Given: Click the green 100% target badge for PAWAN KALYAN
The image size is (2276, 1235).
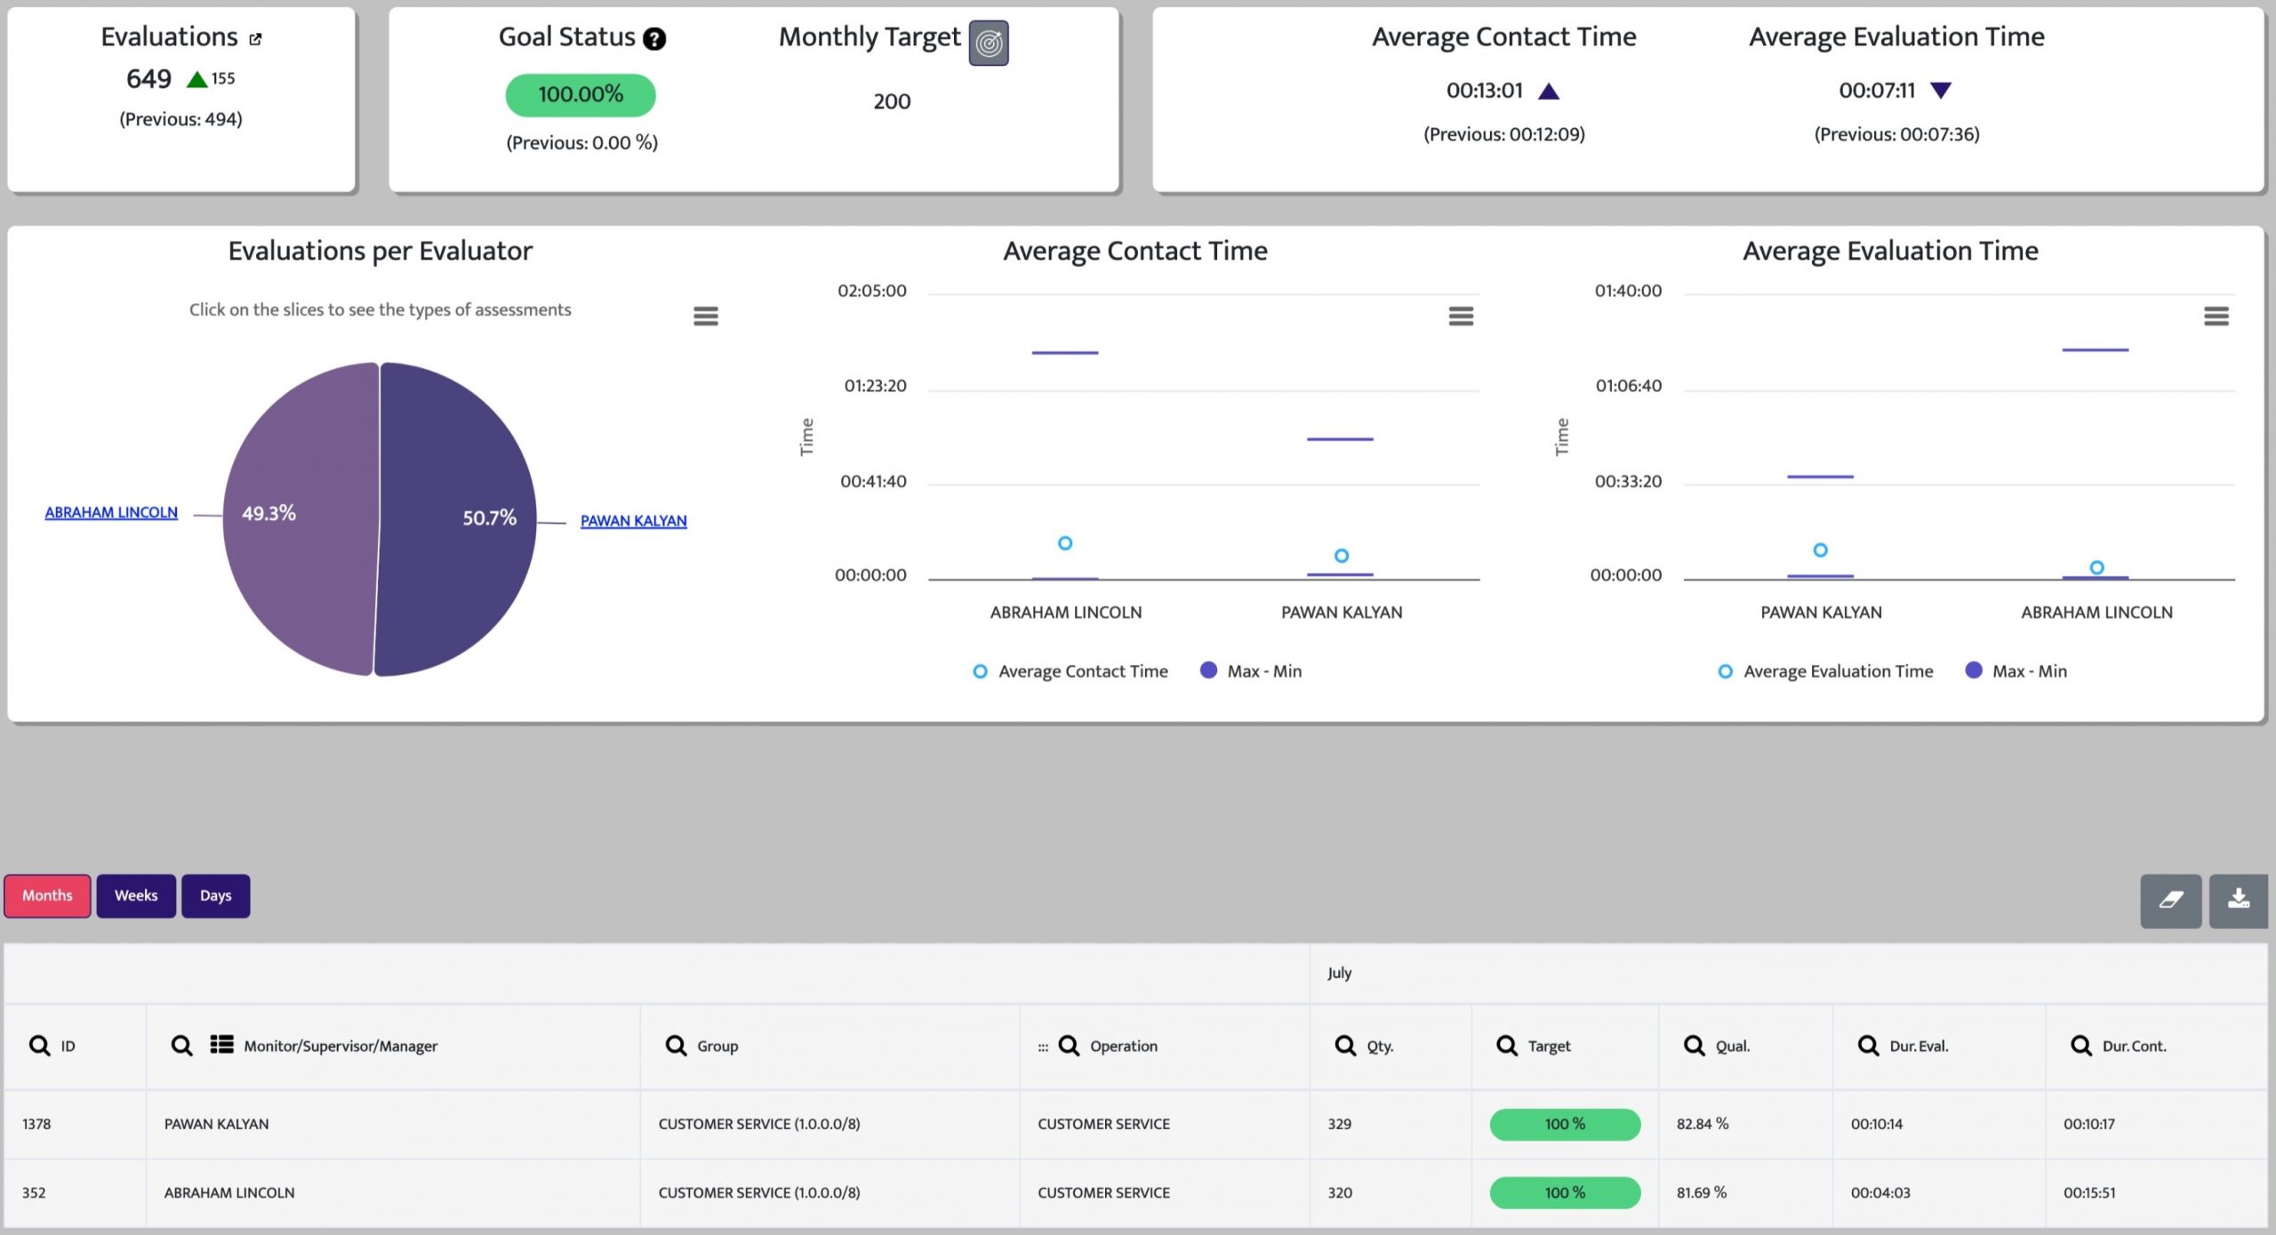Looking at the screenshot, I should click(x=1565, y=1124).
